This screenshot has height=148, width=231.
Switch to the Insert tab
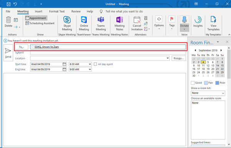[x=38, y=12]
